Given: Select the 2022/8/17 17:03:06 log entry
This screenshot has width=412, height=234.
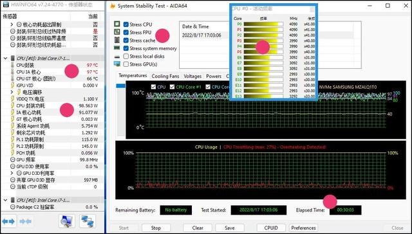Looking at the screenshot, I should [x=201, y=35].
